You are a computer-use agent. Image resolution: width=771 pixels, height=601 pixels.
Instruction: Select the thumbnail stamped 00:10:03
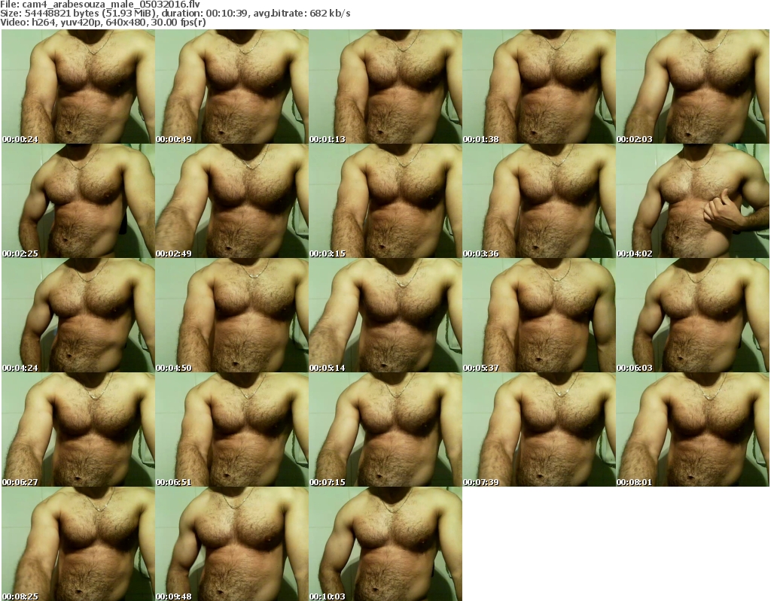pyautogui.click(x=385, y=544)
